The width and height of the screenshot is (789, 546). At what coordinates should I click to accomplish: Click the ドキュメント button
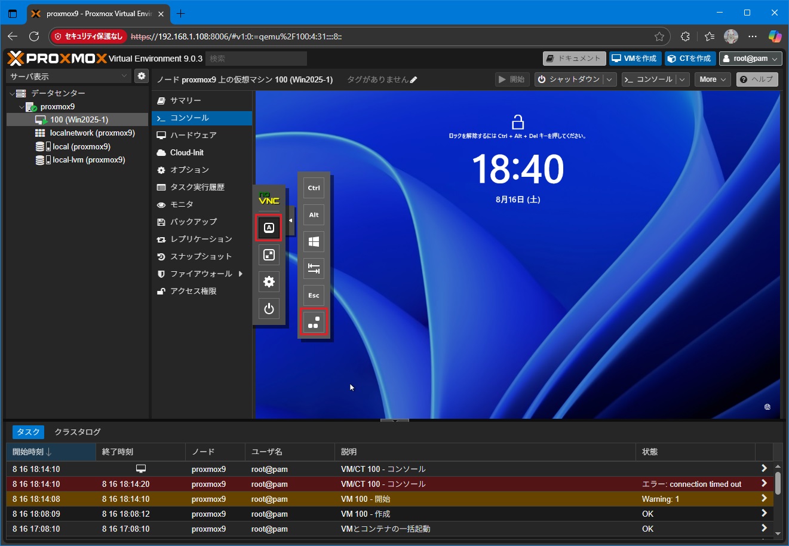[x=574, y=59]
